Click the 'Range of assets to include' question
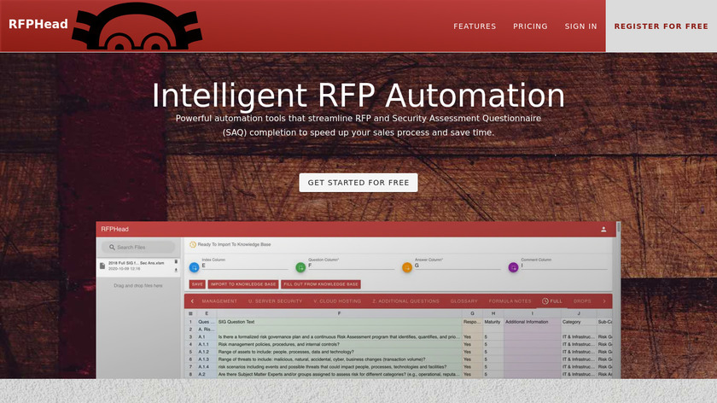 340,353
